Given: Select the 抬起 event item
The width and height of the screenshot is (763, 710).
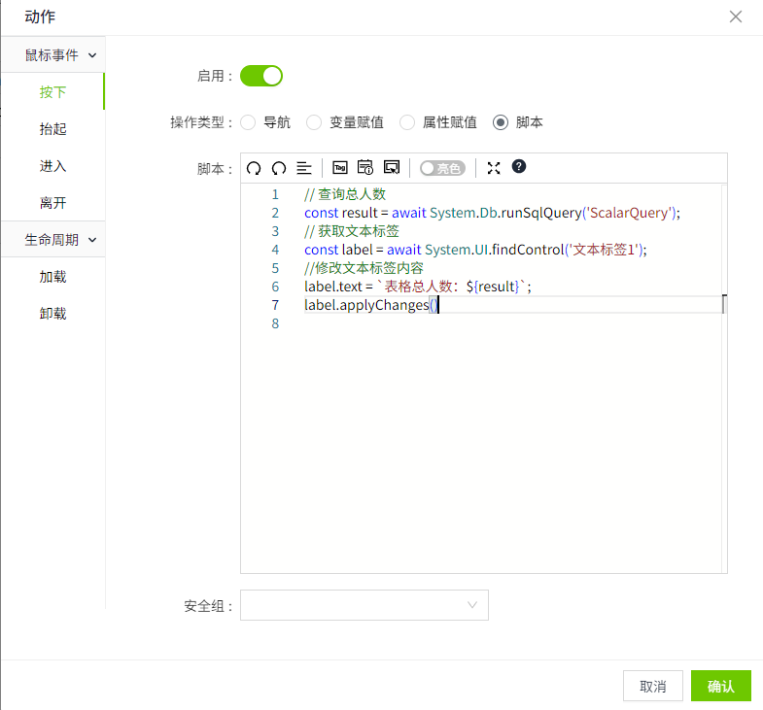Looking at the screenshot, I should [x=53, y=129].
